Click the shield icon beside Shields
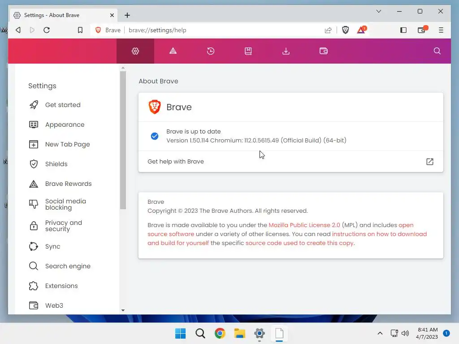This screenshot has height=344, width=459. [x=34, y=164]
